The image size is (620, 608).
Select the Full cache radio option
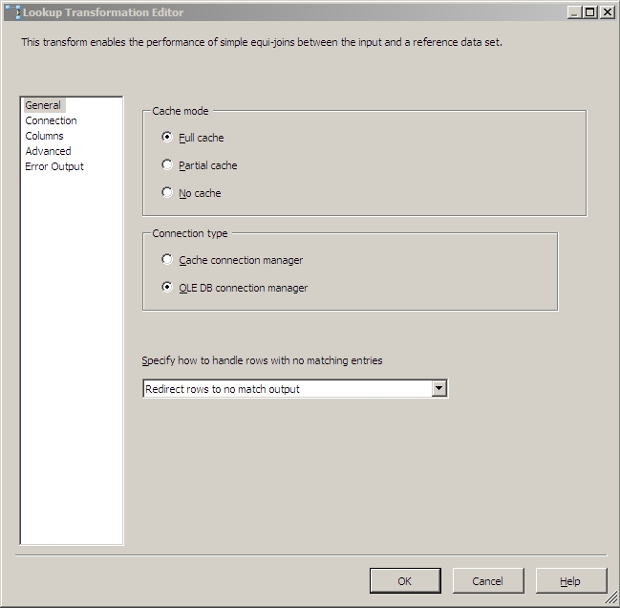click(168, 138)
